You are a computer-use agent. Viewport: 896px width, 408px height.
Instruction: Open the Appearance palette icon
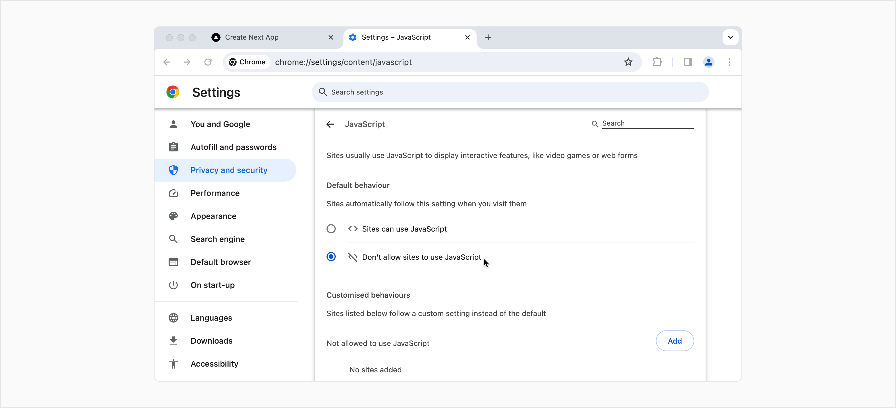coord(173,216)
